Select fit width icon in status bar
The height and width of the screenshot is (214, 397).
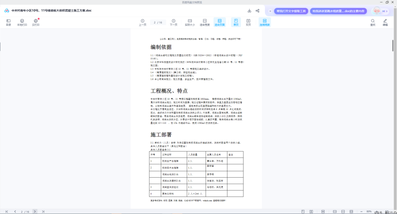pyautogui.click(x=343, y=212)
